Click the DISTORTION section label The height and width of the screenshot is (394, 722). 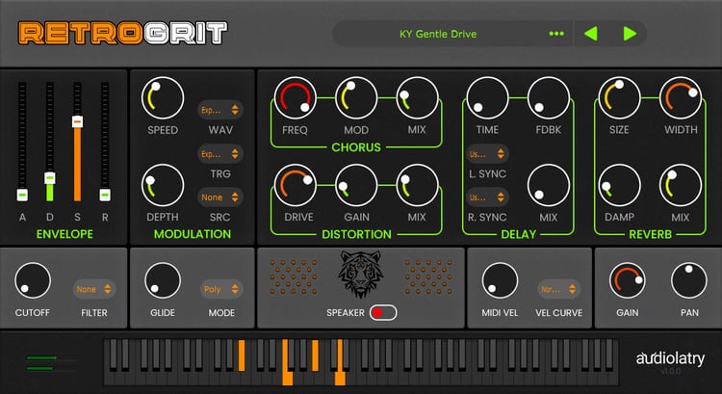(x=356, y=234)
